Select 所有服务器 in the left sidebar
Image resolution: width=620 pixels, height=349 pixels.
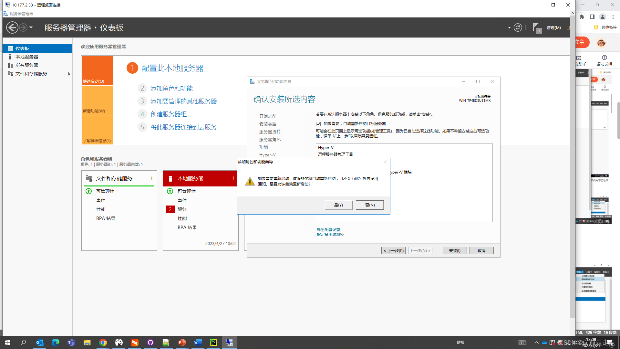[27, 65]
